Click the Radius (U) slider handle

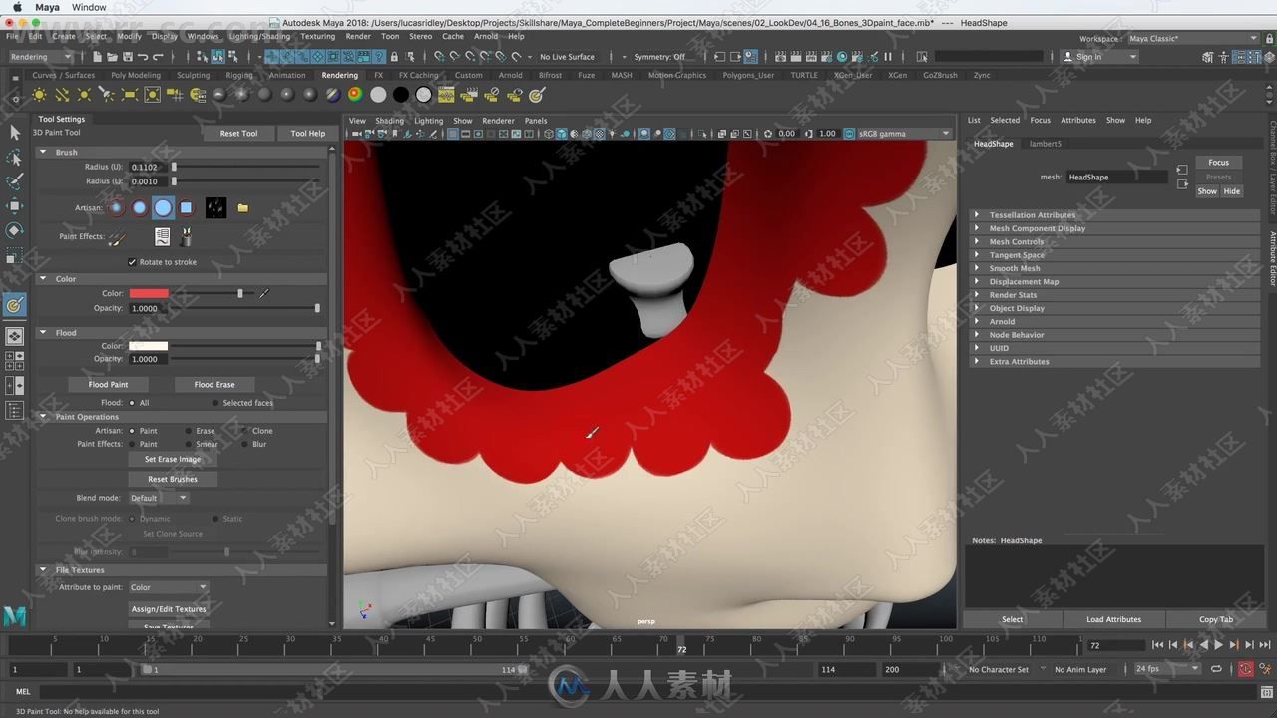pos(174,167)
